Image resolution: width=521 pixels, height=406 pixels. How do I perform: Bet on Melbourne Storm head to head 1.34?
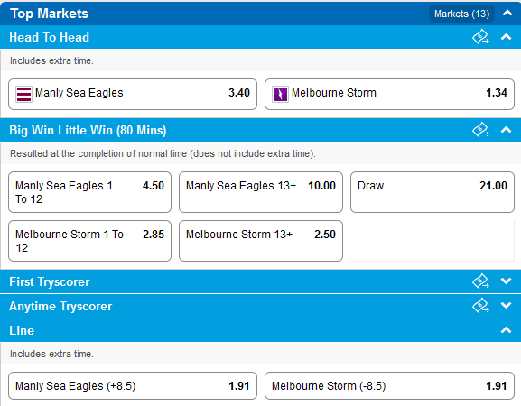pos(389,94)
